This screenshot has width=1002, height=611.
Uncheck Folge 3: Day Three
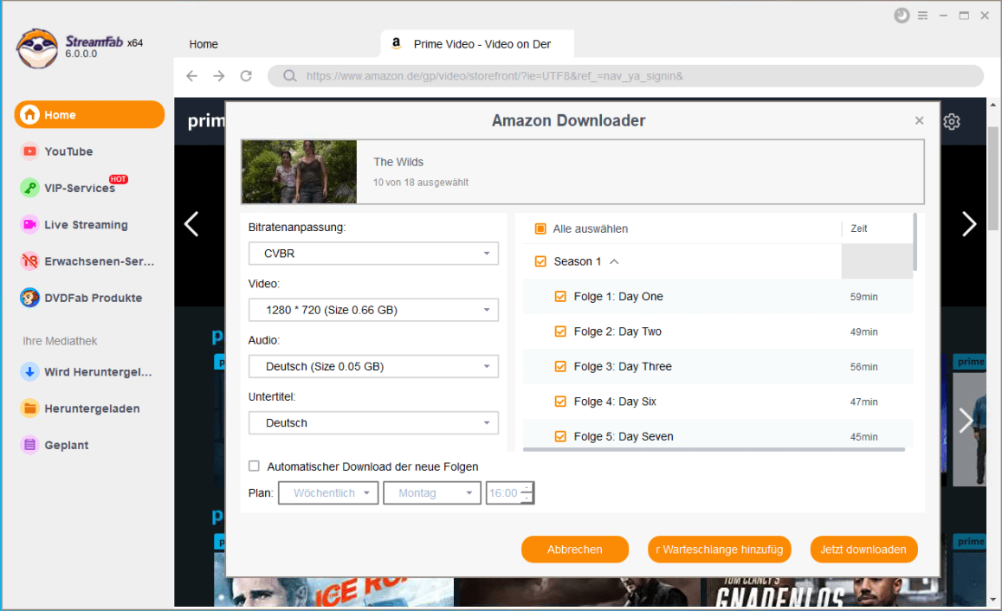(x=560, y=366)
